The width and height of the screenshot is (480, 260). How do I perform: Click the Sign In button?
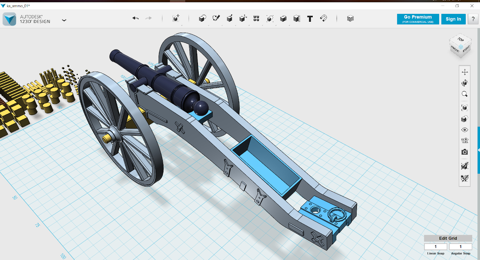453,19
